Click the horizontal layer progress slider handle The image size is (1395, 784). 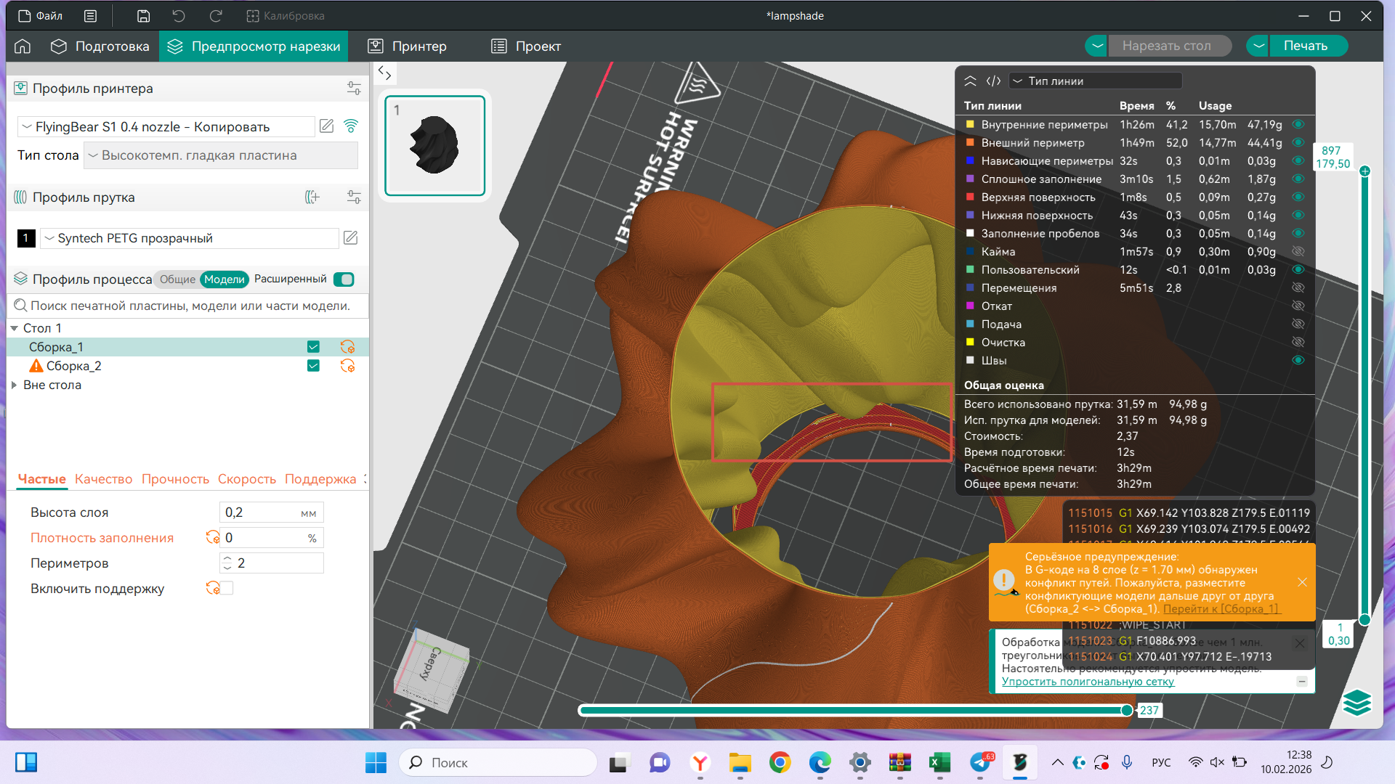(x=1127, y=711)
